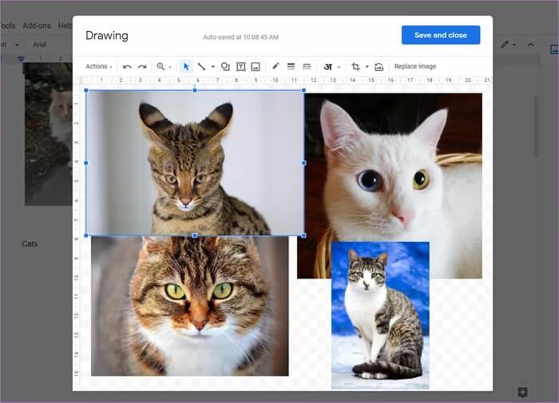Open the border color pencil tool
559x403 pixels.
[276, 66]
